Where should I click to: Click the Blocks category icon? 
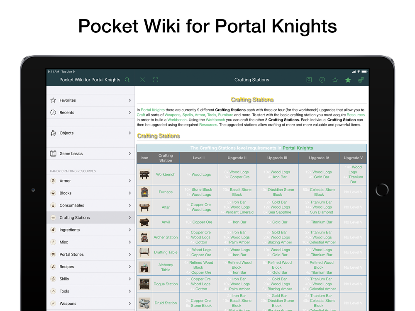[x=53, y=193]
